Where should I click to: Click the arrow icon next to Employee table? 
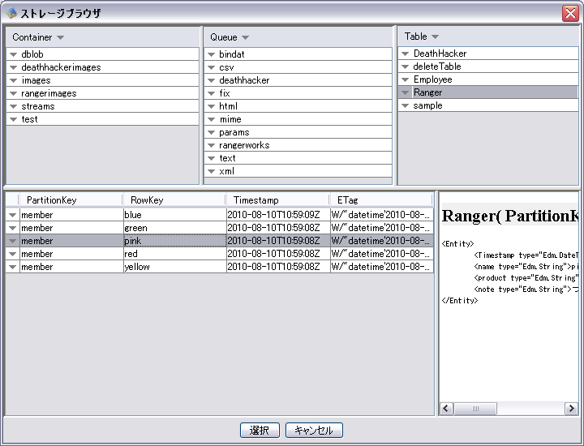click(405, 79)
